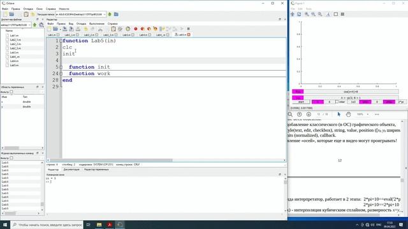Click the PDF viewer page up arrow icon
408x229 pixels.
(x=299, y=114)
